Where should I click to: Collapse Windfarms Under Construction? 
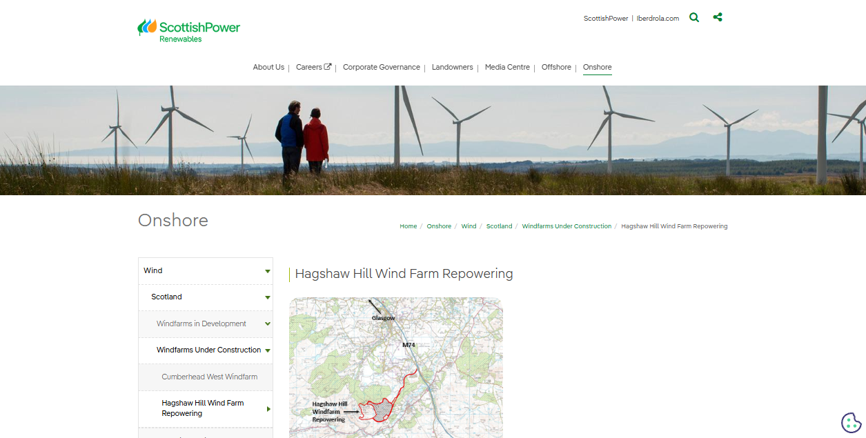coord(266,350)
